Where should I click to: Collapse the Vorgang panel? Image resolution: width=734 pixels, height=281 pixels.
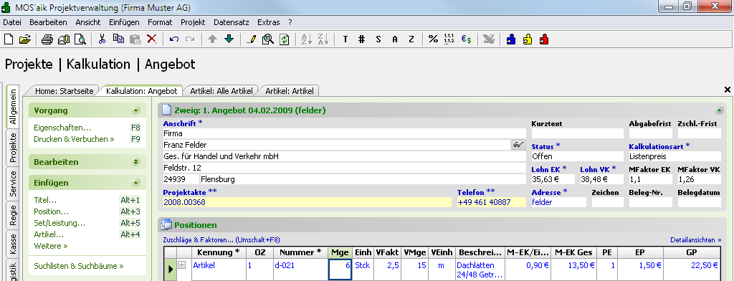click(x=135, y=110)
